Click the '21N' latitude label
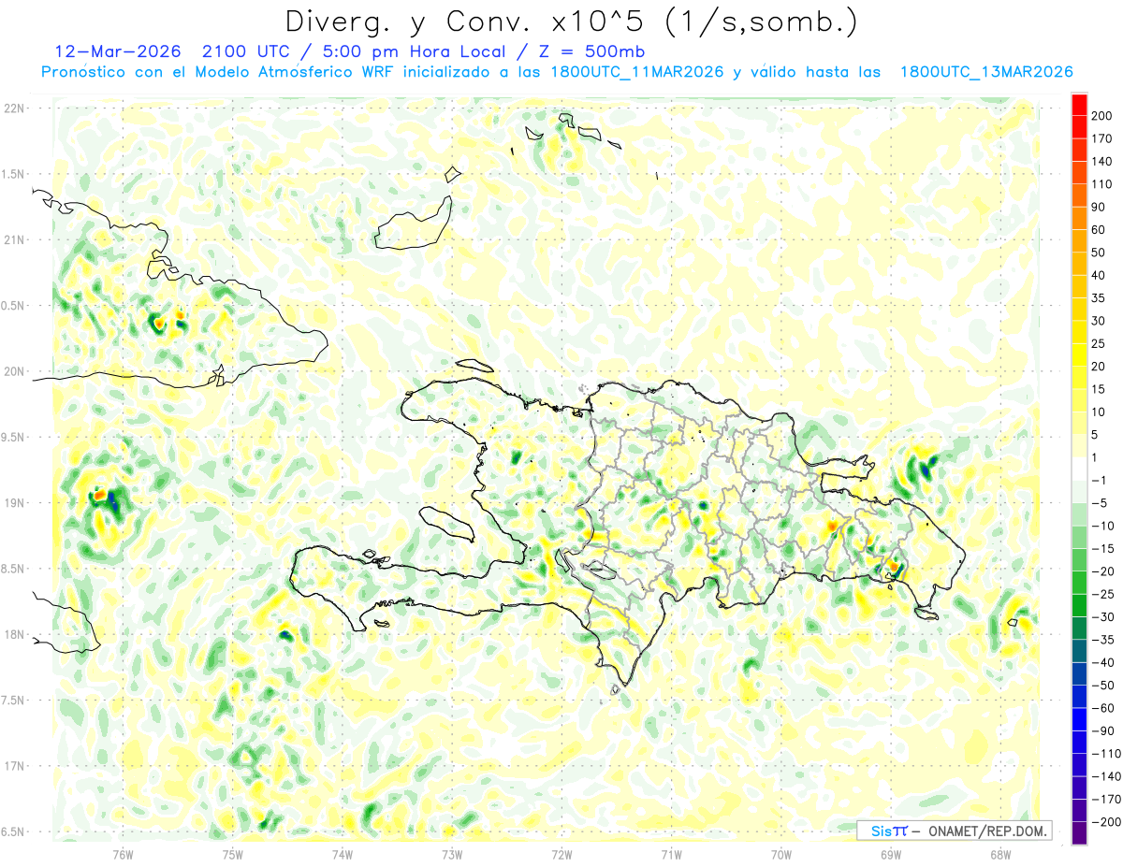1123x867 pixels. coord(13,239)
